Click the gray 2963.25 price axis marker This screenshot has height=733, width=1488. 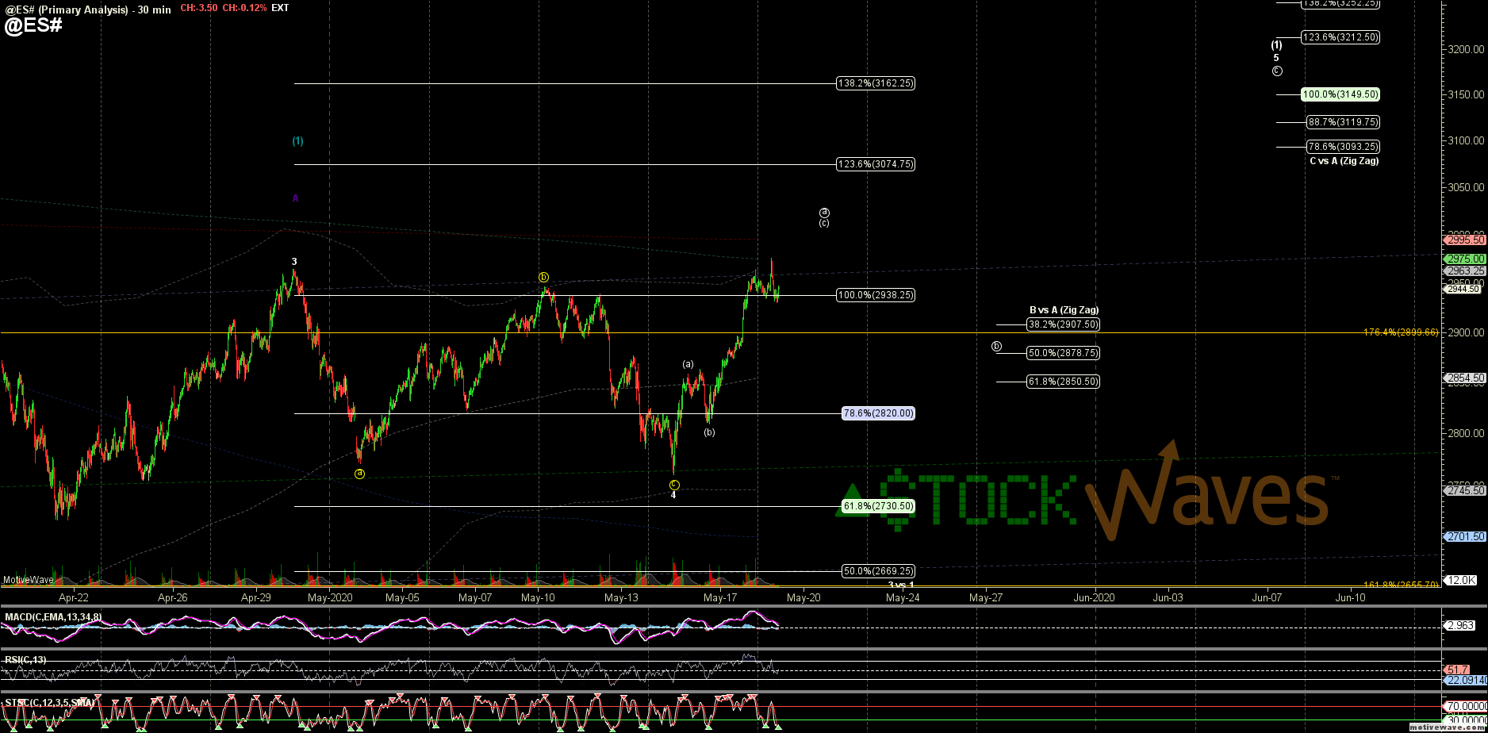(x=1464, y=271)
